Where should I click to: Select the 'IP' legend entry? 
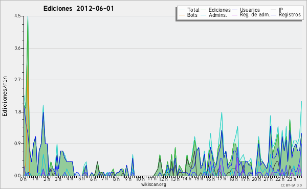point(281,10)
